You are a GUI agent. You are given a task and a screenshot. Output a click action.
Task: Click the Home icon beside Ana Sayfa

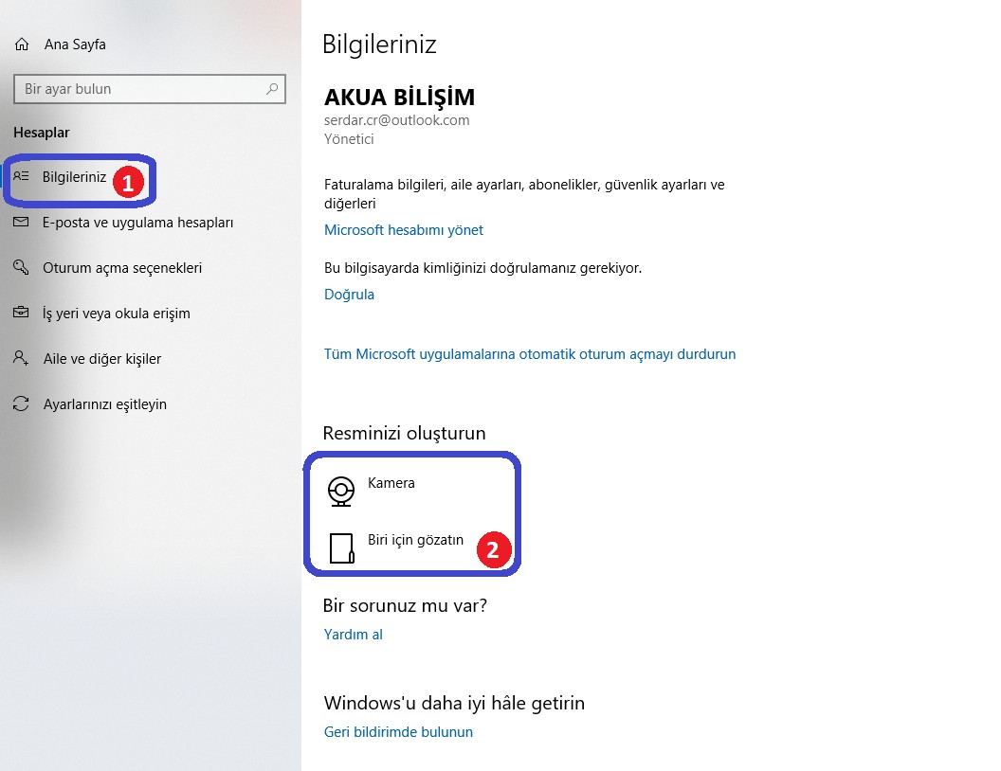tap(23, 45)
